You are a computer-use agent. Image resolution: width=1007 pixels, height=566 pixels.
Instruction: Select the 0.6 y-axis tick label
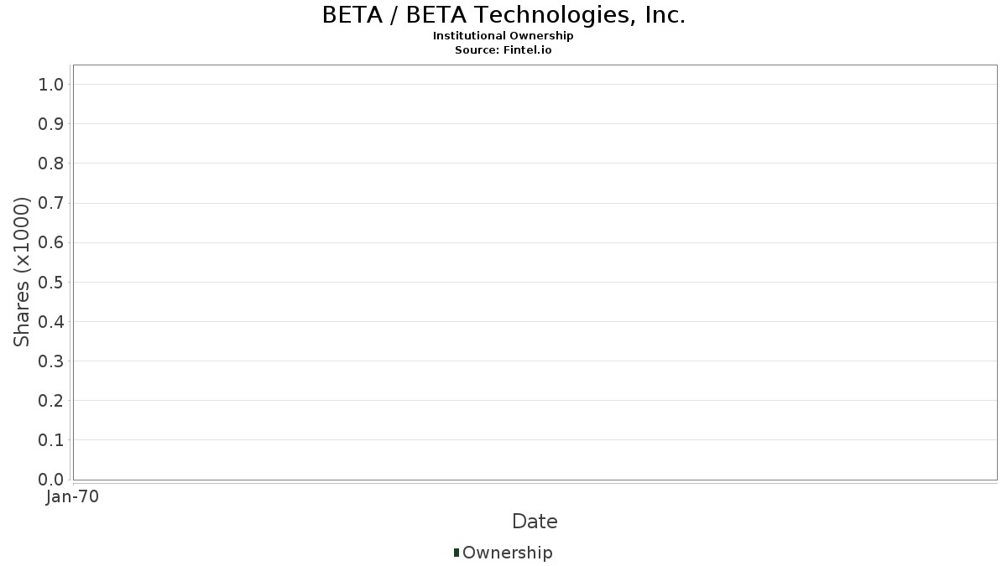pos(50,242)
